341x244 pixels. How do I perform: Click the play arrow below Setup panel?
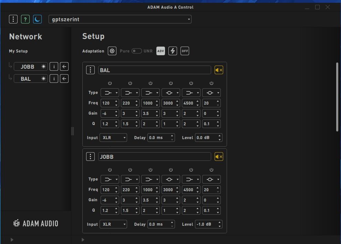(83, 240)
